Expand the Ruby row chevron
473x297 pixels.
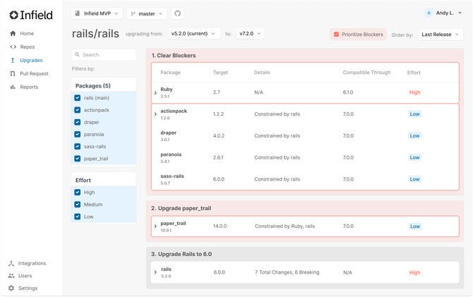(155, 93)
